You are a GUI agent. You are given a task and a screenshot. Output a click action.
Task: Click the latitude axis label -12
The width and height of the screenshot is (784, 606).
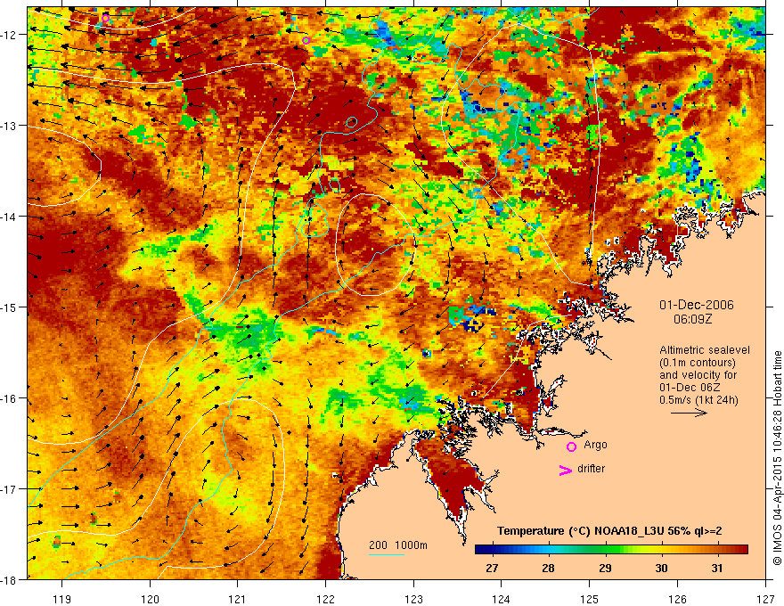(10, 35)
